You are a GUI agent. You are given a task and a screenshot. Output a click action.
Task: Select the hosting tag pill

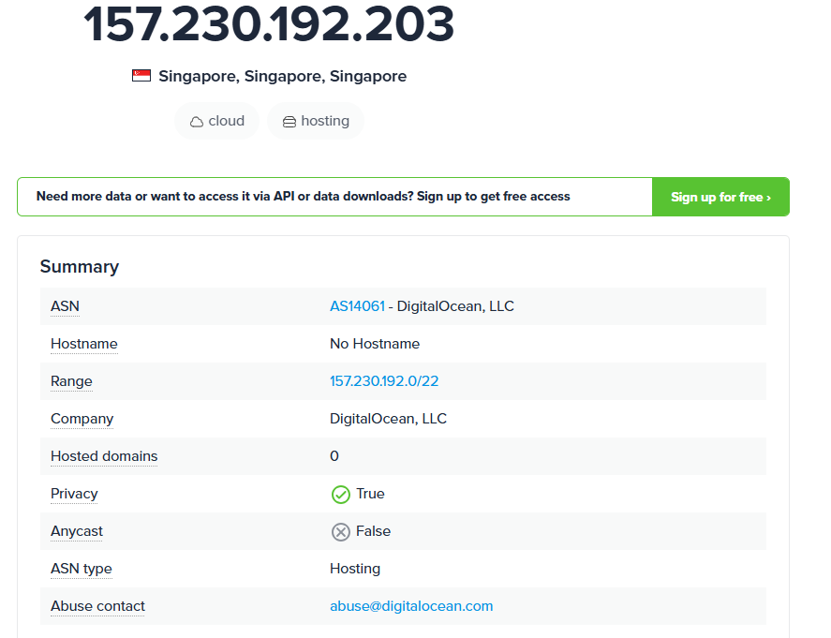click(x=316, y=122)
